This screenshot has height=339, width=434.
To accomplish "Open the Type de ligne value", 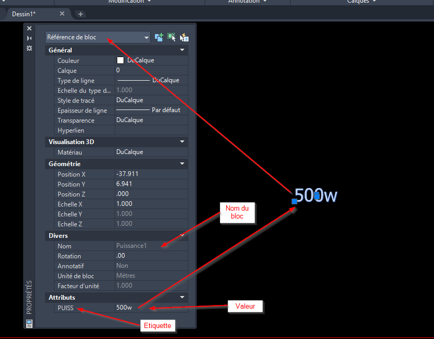I will coord(151,80).
